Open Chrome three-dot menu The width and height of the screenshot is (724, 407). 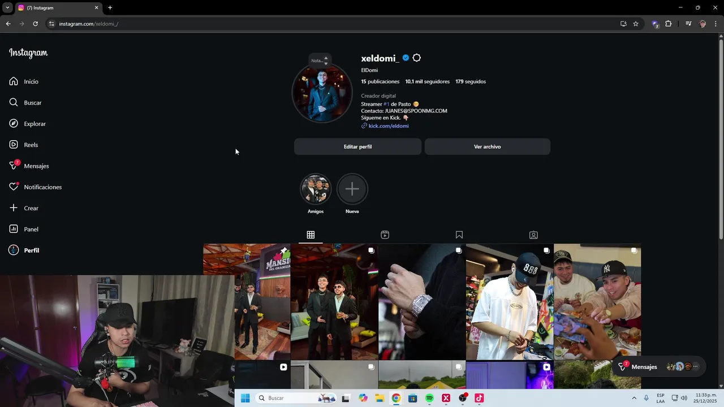tap(716, 24)
